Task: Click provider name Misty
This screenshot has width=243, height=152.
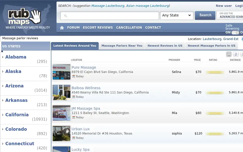Action: (176, 92)
